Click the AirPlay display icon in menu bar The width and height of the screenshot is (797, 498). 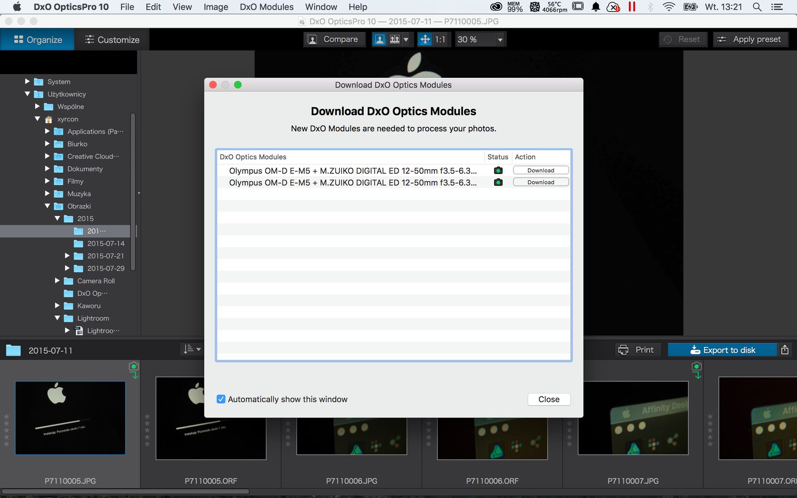(x=578, y=6)
